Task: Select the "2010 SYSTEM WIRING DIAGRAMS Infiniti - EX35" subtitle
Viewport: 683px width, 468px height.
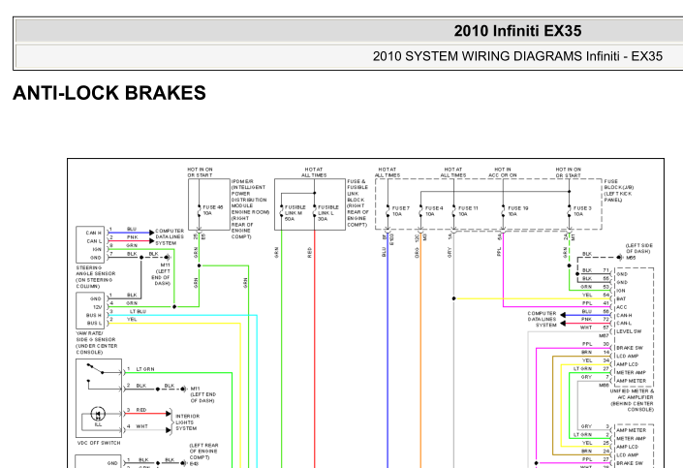Action: [x=517, y=56]
